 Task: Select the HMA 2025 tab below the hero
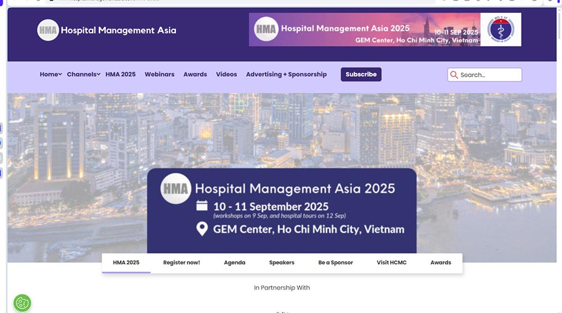click(126, 263)
